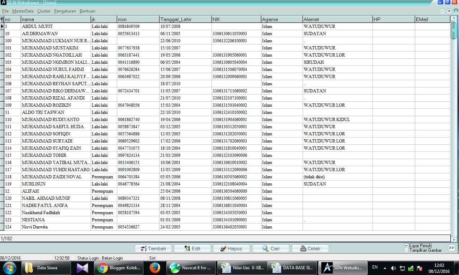Viewport: 459px width, 275px height.
Task: Toggle the EN language indicator in the taskbar
Action: click(x=375, y=267)
